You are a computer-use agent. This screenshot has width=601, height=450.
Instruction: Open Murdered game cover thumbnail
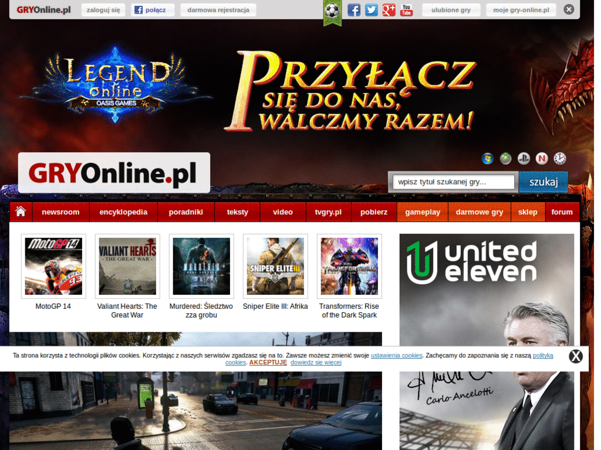[x=202, y=267]
